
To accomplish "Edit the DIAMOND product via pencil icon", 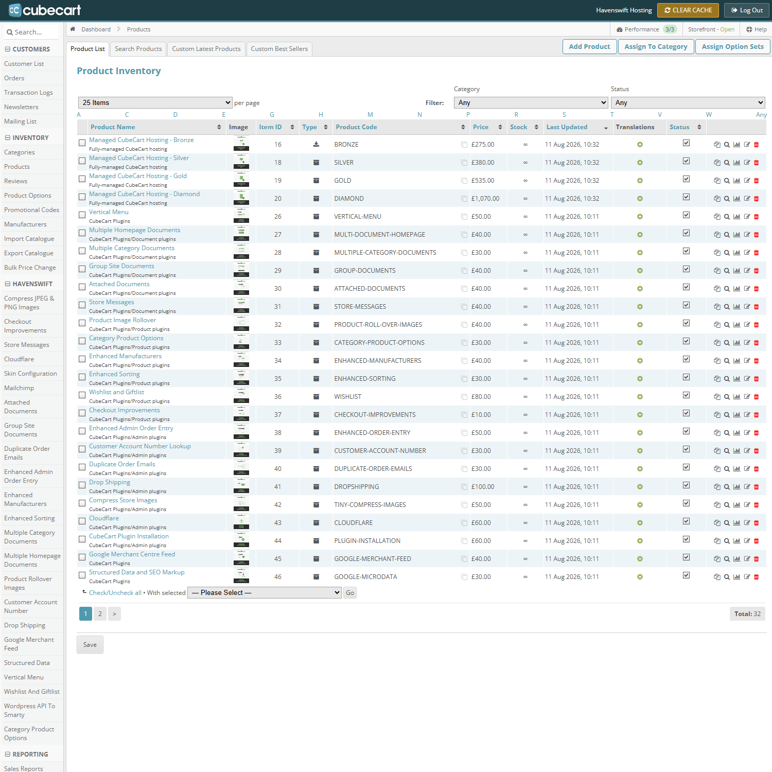I will [747, 199].
